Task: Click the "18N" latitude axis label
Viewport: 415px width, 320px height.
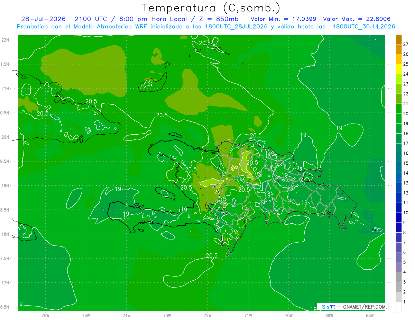Action: [x=5, y=234]
